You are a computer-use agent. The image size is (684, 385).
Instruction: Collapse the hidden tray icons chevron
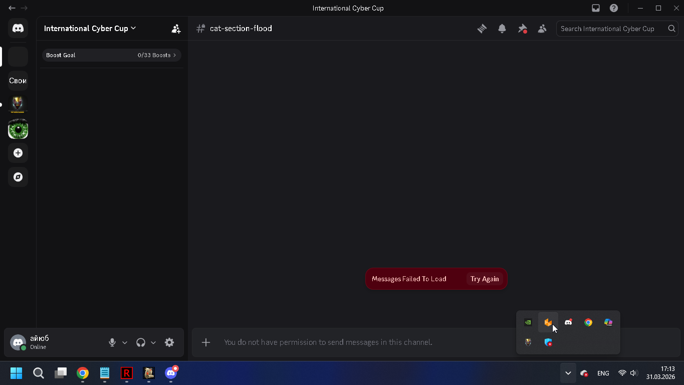pos(568,373)
